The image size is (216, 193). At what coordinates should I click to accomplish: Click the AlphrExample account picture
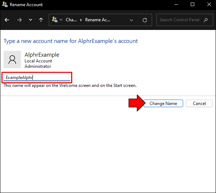point(12,60)
